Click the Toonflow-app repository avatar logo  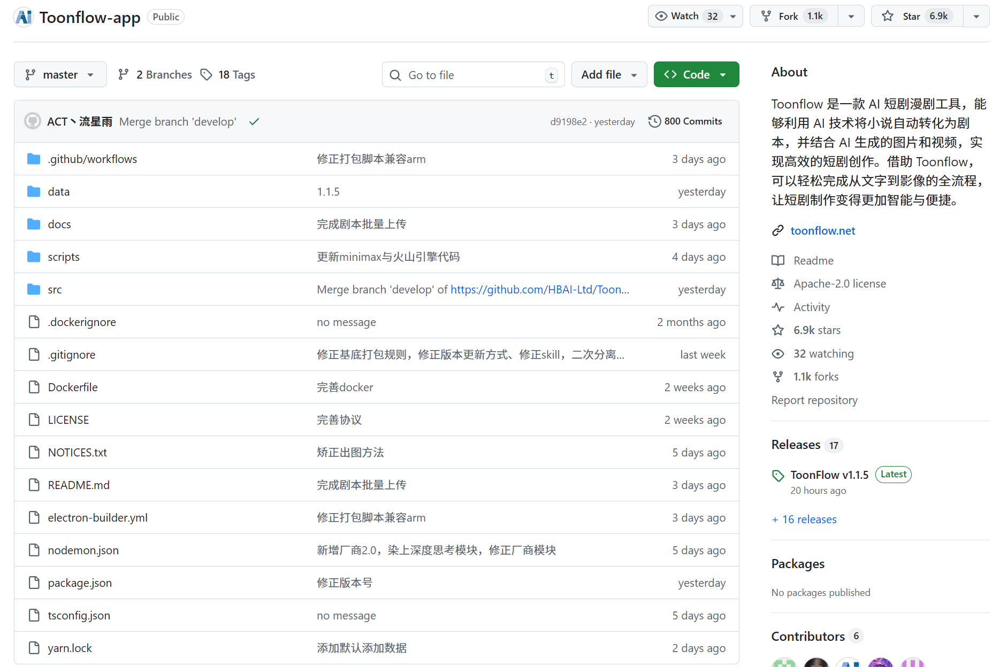point(24,17)
